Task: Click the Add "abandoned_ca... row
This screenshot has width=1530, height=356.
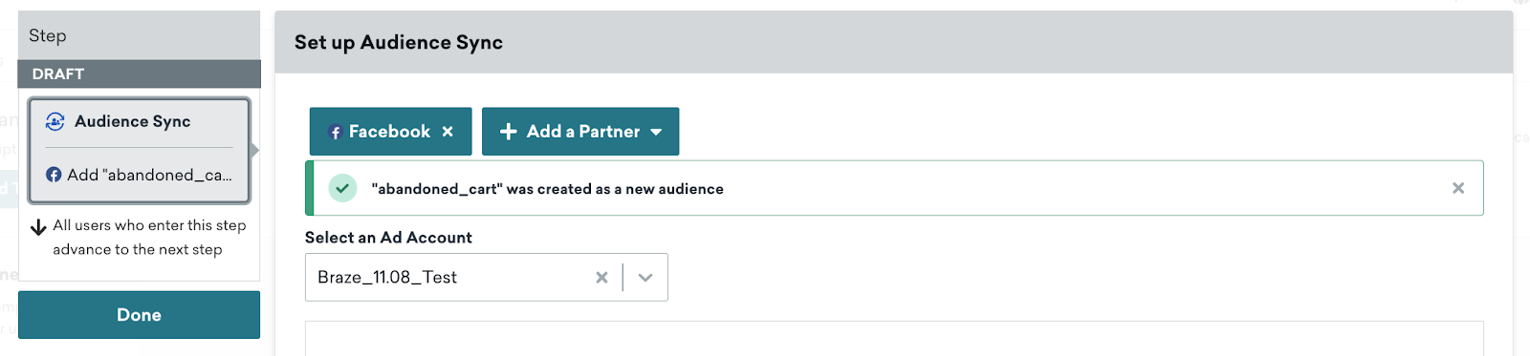Action: coord(139,175)
